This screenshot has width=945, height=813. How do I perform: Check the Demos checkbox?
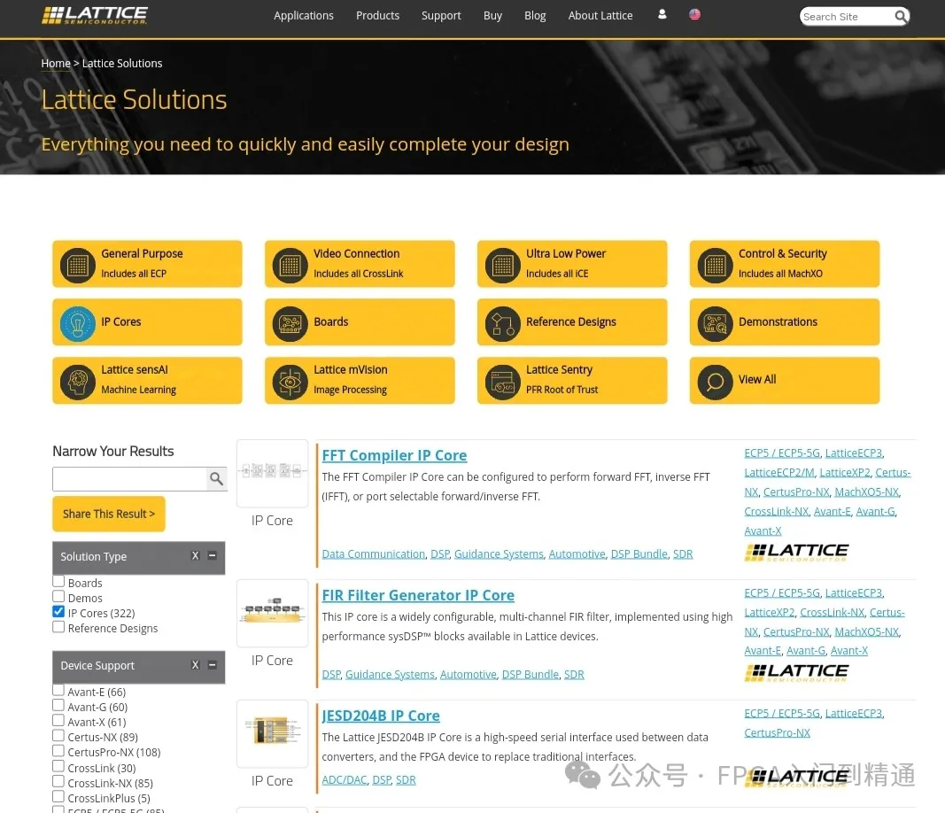(58, 596)
